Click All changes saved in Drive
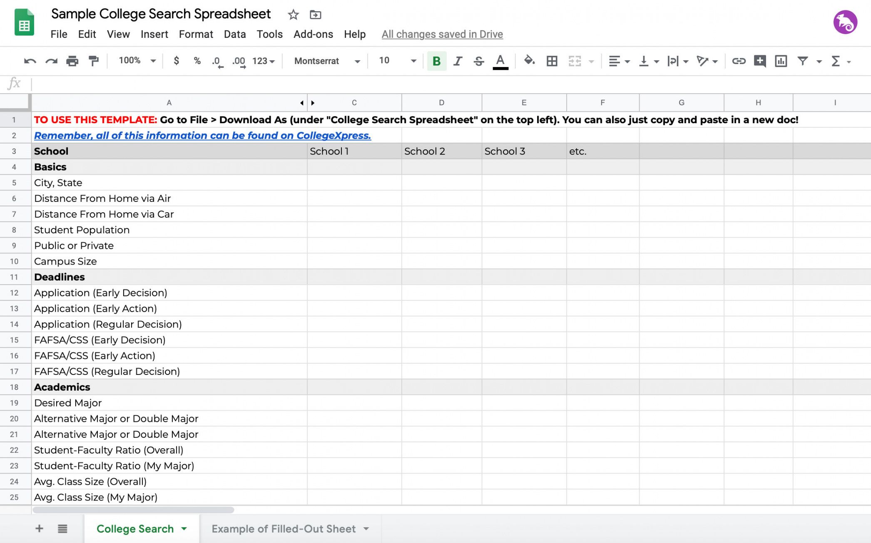The width and height of the screenshot is (871, 543). point(442,34)
